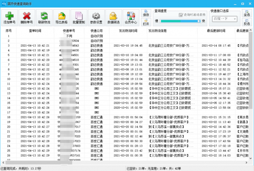254x171 pixels.
Task: Export the table via 导出表格
Action: [x=61, y=18]
